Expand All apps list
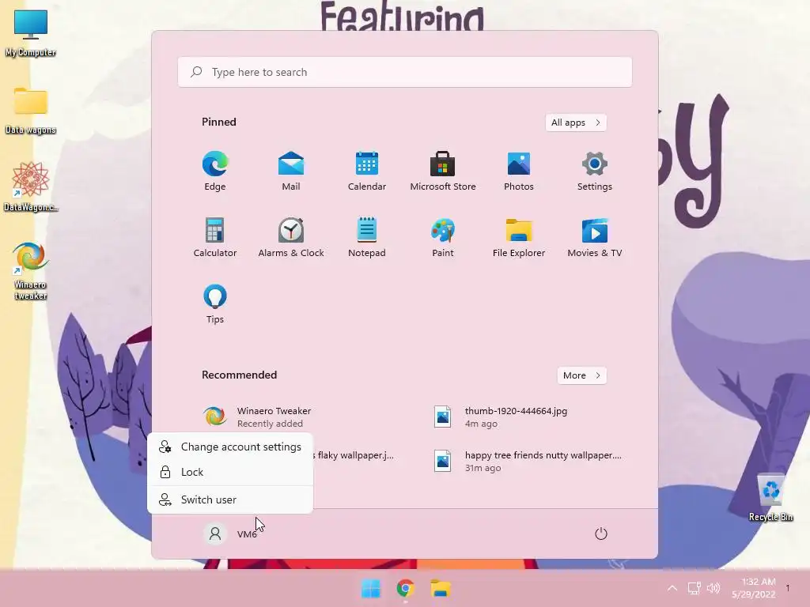 (x=576, y=123)
